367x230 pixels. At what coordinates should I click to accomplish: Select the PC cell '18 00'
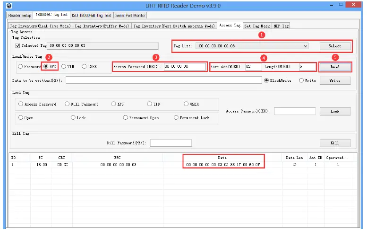(42, 165)
